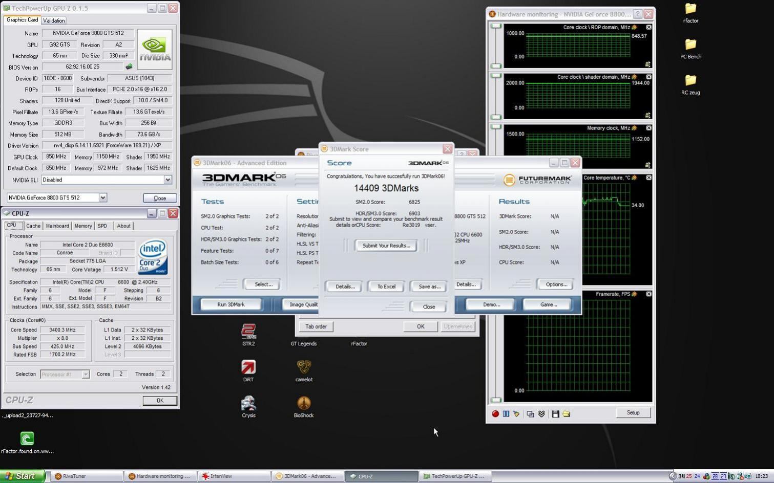Open the Mainboard tab in CPU-Z

point(57,226)
